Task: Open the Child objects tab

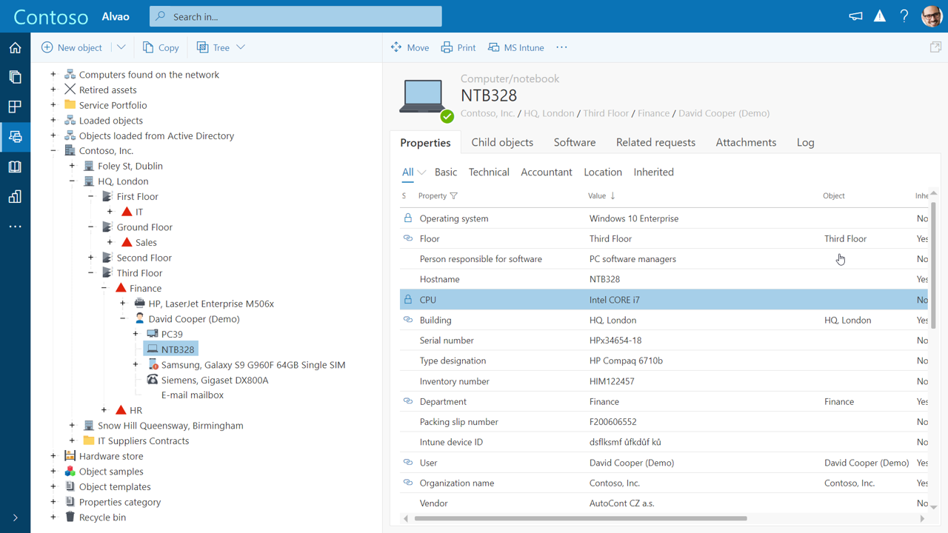Action: tap(502, 142)
